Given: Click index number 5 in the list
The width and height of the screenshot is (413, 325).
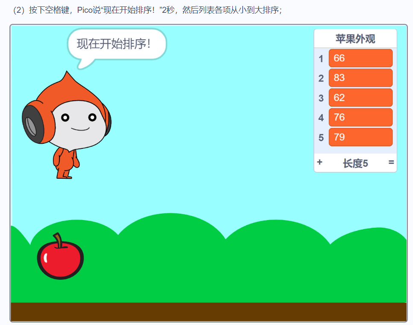Looking at the screenshot, I should (321, 137).
